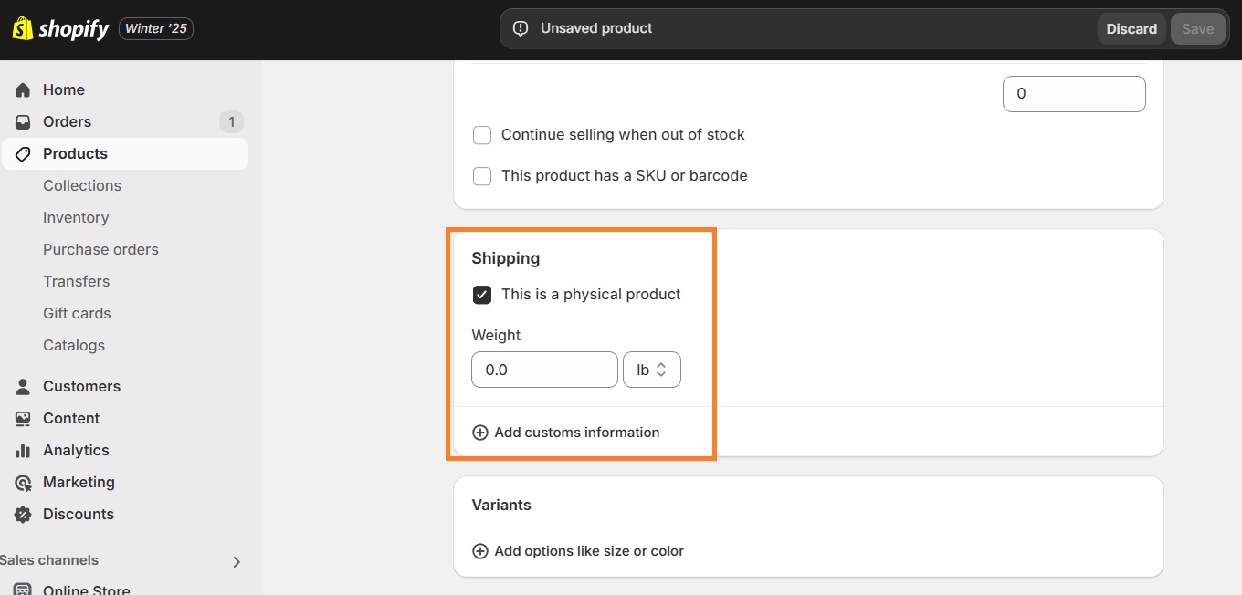Click the Home icon in the sidebar

pos(22,89)
